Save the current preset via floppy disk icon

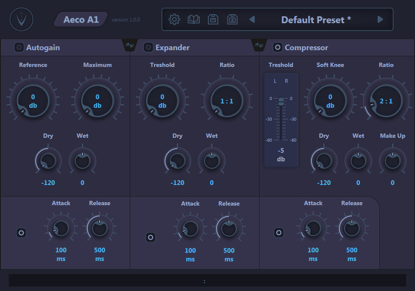pyautogui.click(x=213, y=19)
